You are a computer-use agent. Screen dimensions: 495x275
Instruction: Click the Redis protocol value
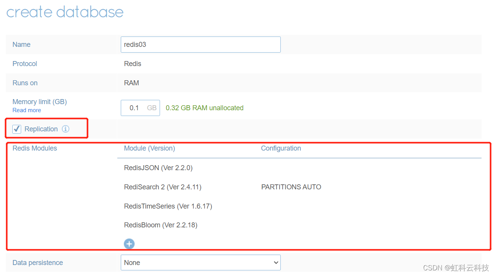pos(133,64)
